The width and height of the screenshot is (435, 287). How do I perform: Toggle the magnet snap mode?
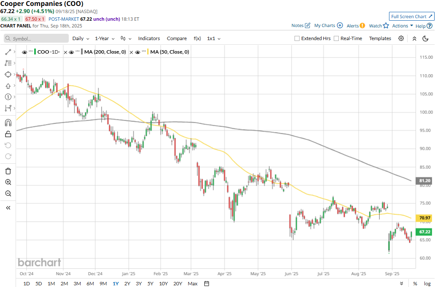coord(8,123)
